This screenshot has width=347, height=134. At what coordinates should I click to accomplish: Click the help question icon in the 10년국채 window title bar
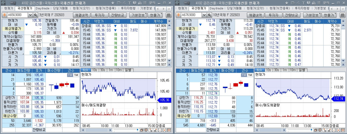tap(308, 3)
